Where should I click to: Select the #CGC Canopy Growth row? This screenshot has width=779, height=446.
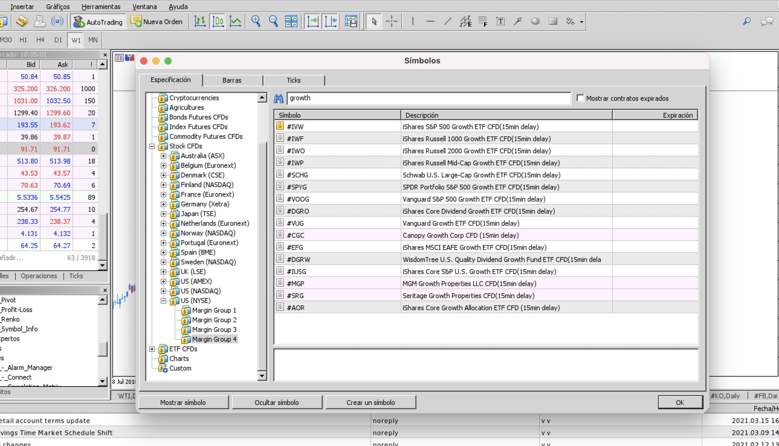pos(486,235)
